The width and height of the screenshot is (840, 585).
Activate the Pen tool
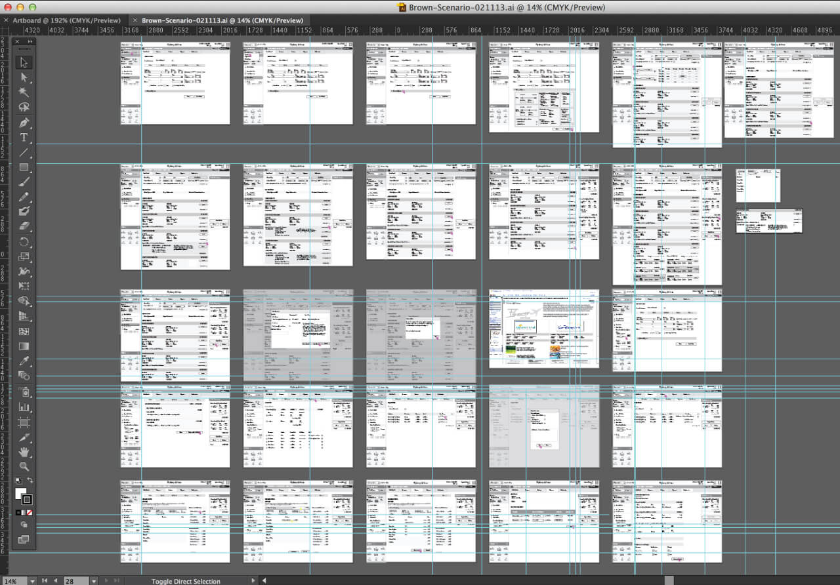click(24, 123)
